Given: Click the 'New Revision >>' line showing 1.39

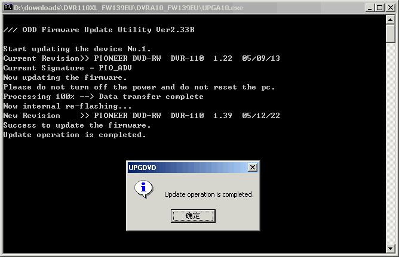Looking at the screenshot, I should (x=142, y=116).
